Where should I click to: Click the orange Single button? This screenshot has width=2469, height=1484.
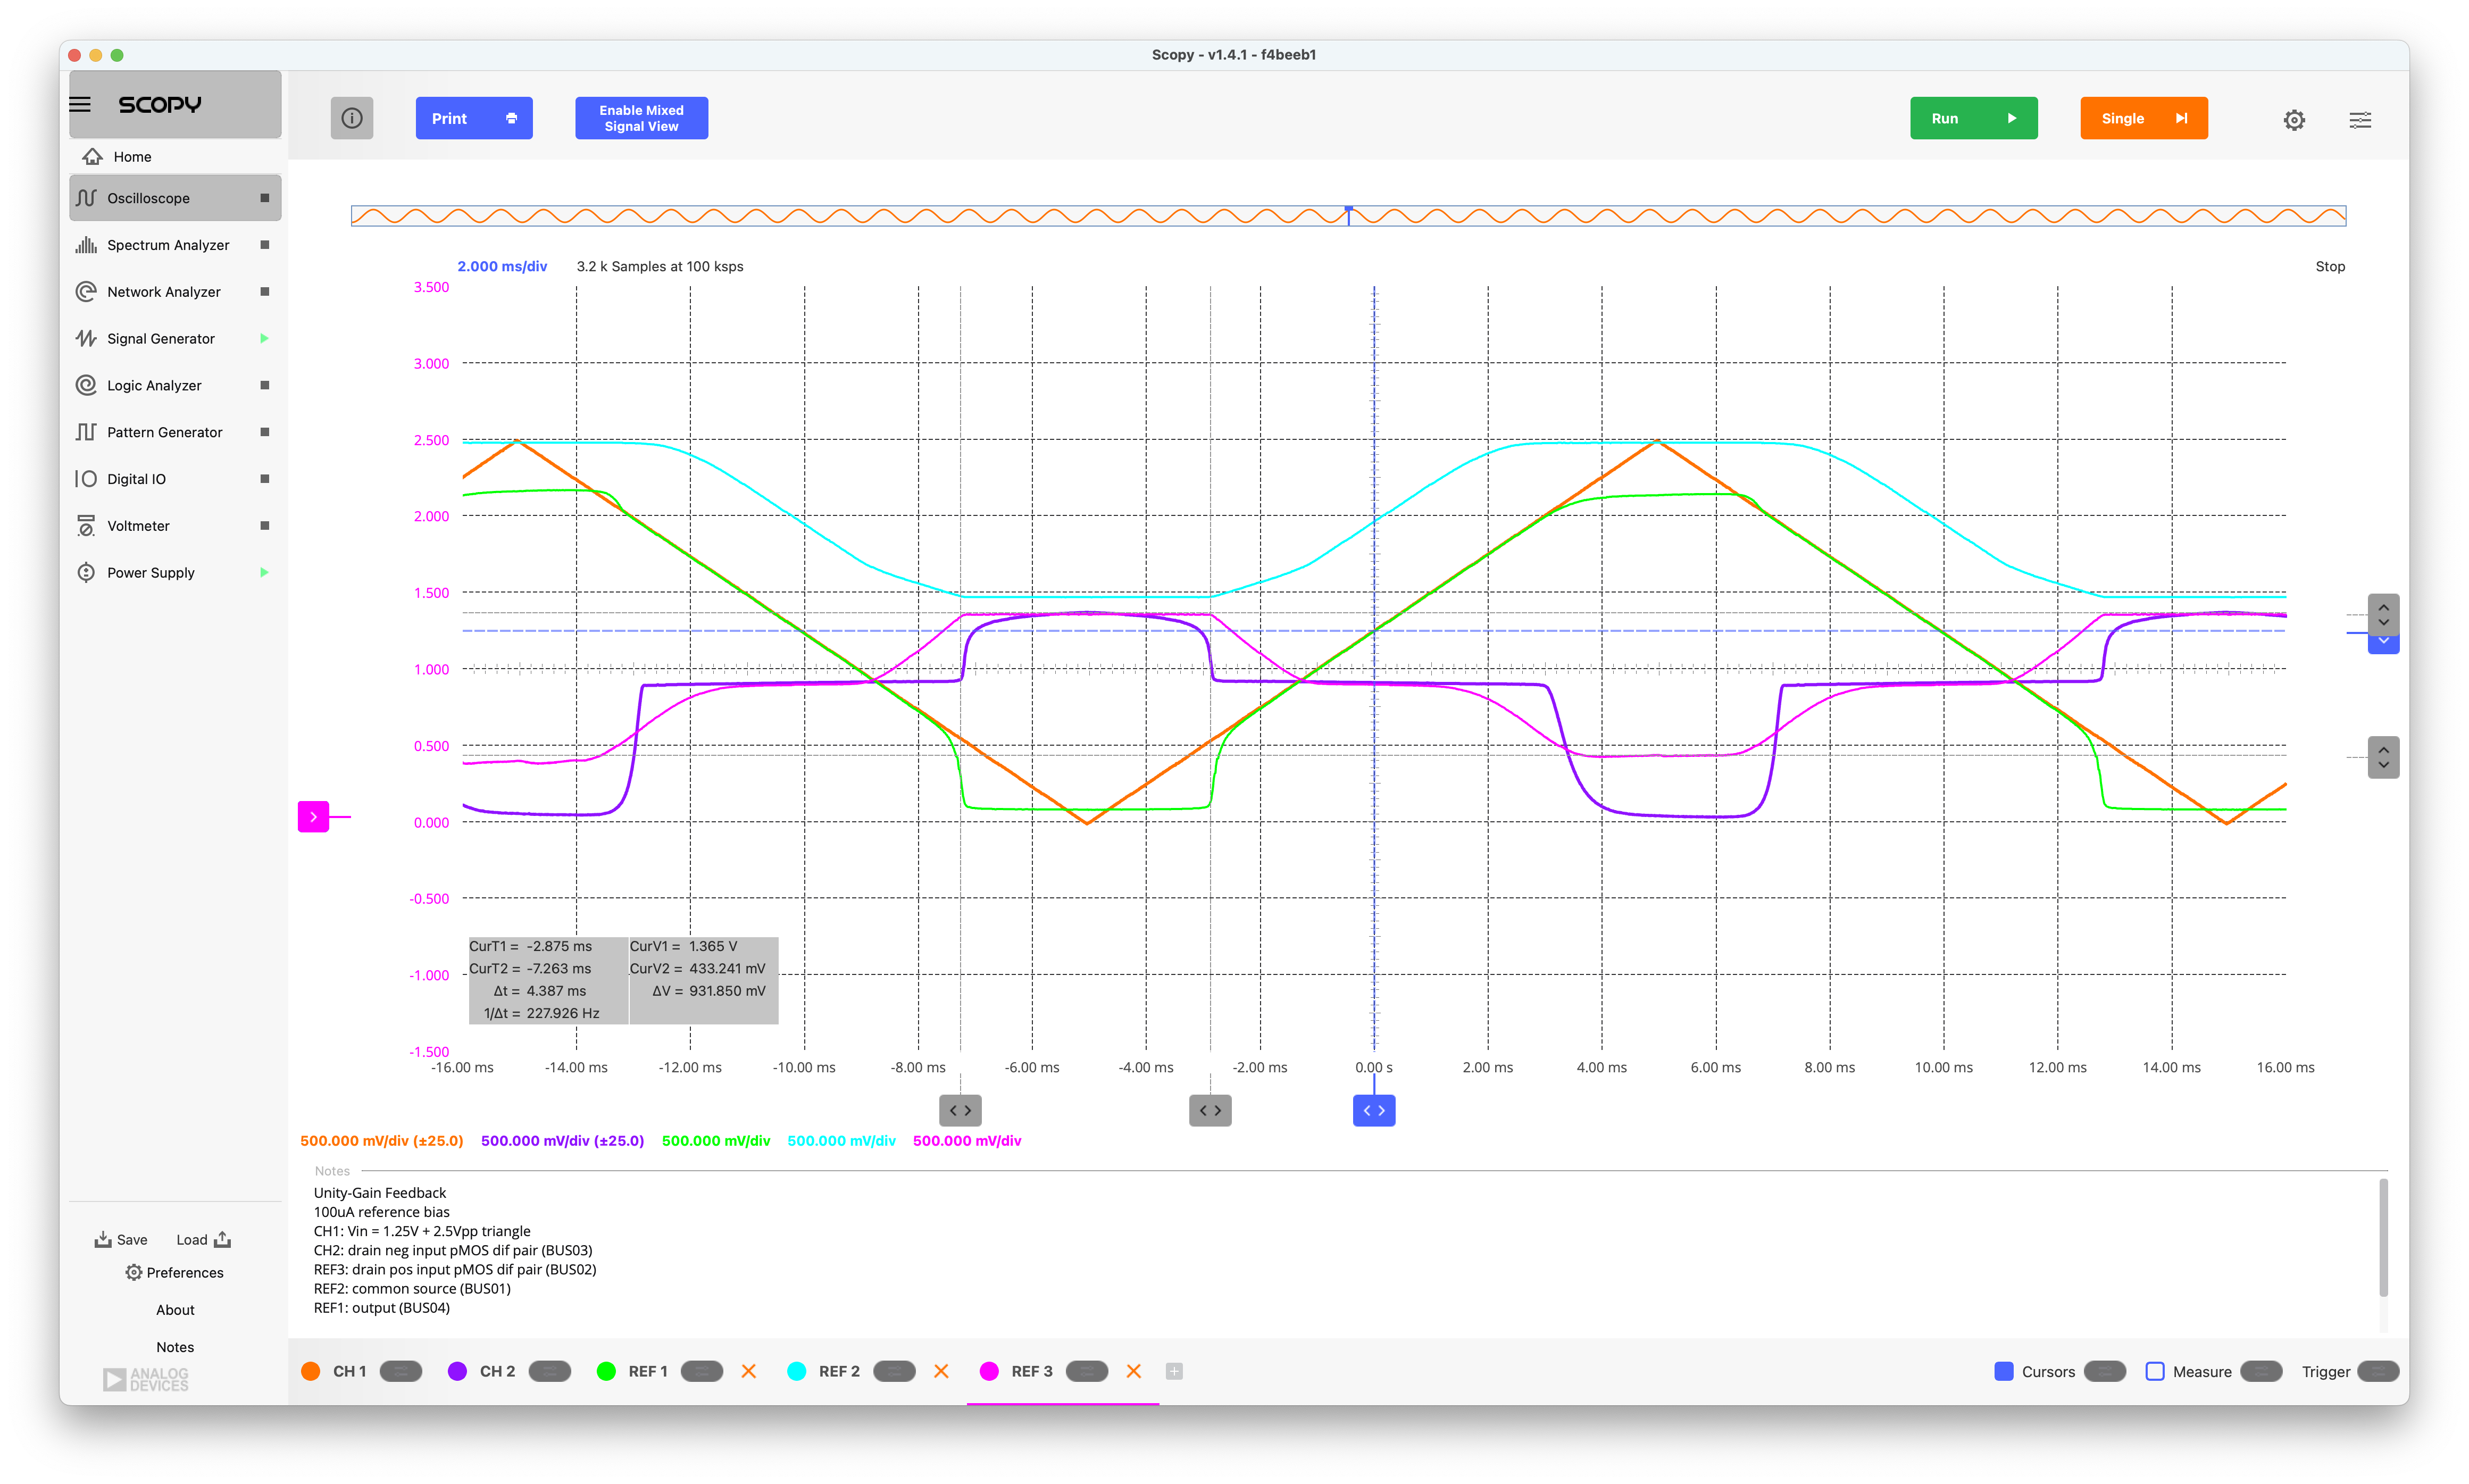2144,118
